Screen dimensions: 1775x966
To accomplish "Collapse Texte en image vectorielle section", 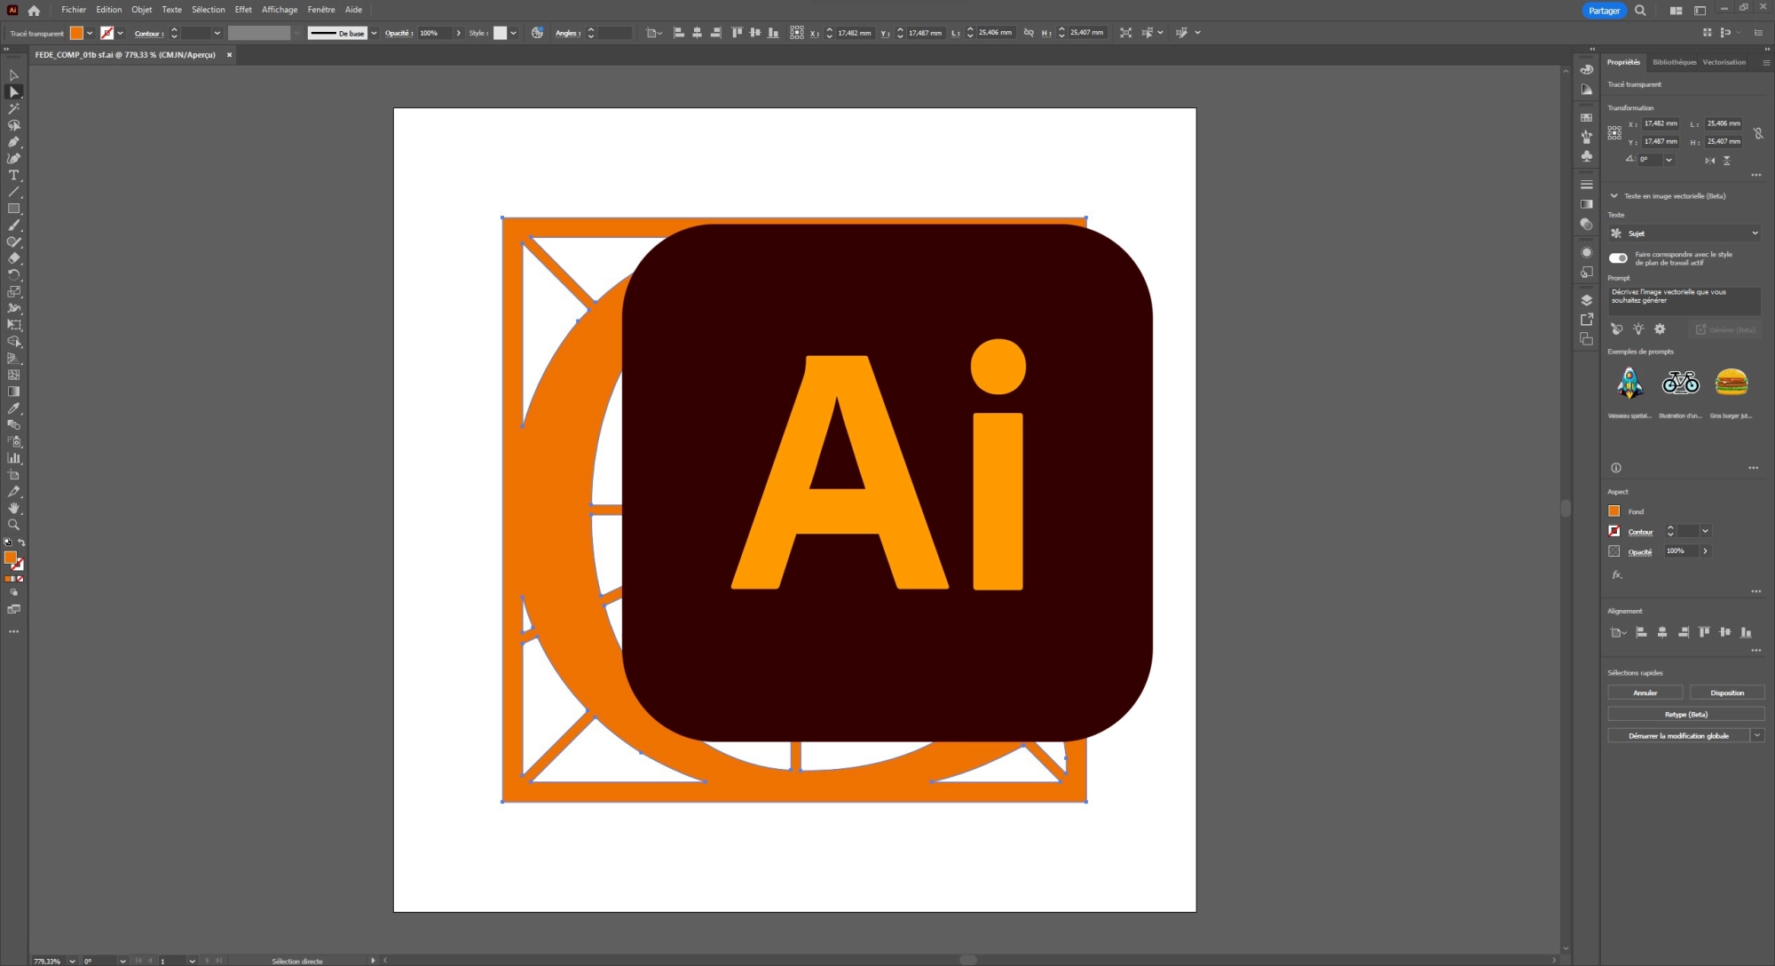I will 1614,196.
